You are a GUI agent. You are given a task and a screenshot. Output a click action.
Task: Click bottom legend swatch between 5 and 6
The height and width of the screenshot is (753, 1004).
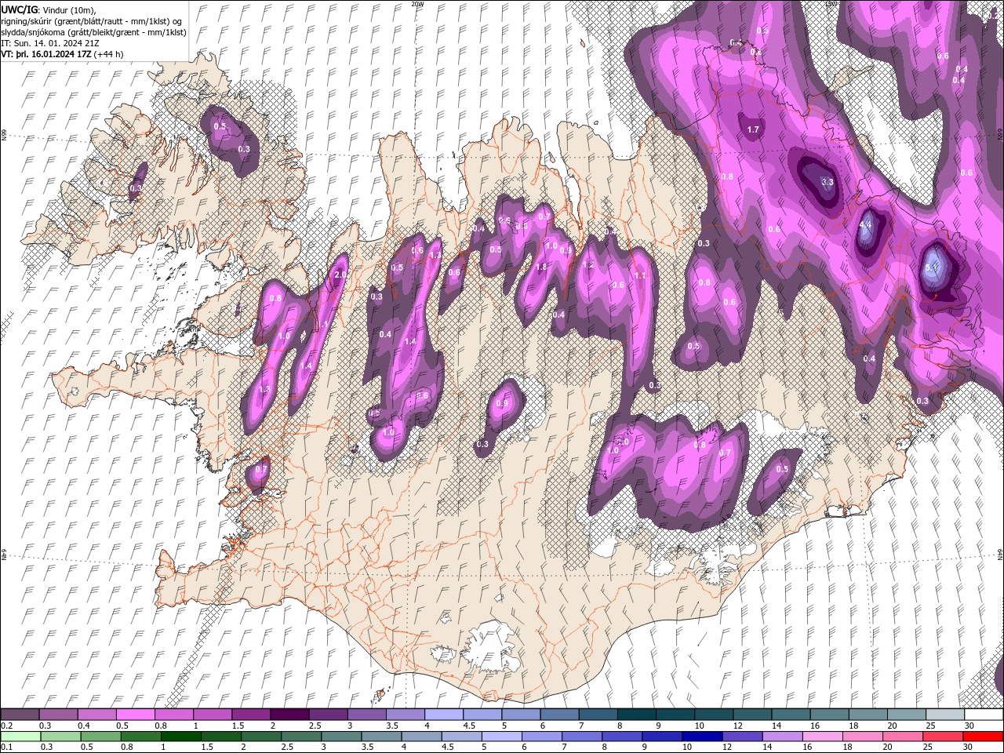click(503, 737)
